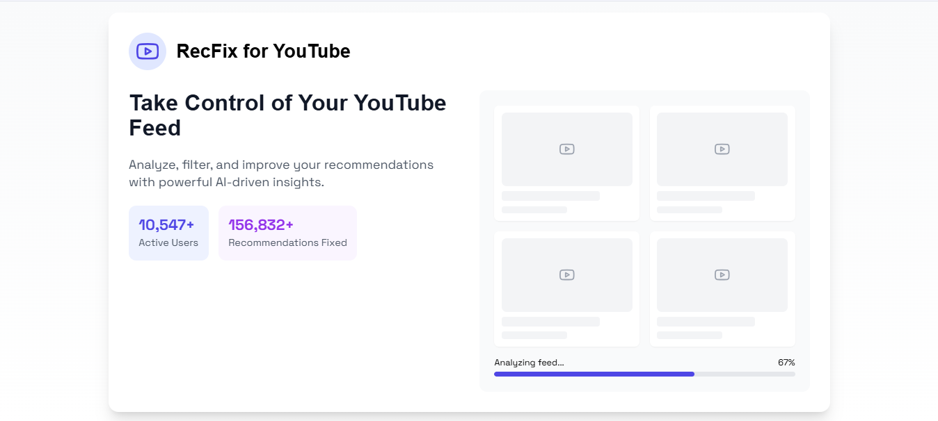The image size is (938, 421).
Task: Select the Take Control of Your YouTube Feed heading
Action: [x=288, y=115]
